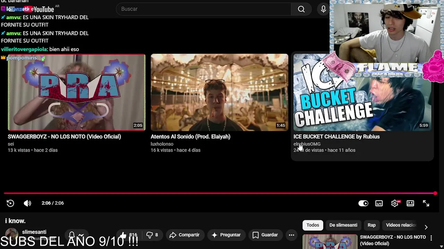
Task: Switch to theater mode icon
Action: [410, 203]
